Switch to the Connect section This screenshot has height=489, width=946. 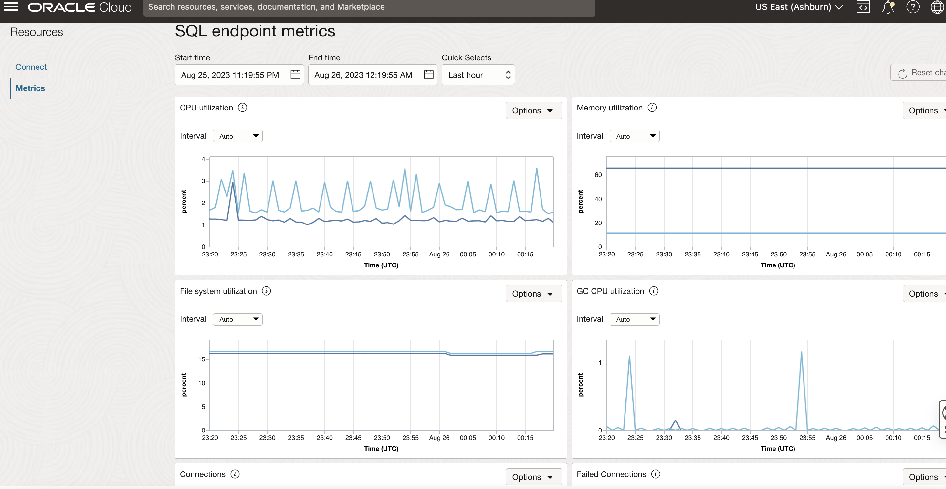(x=31, y=67)
